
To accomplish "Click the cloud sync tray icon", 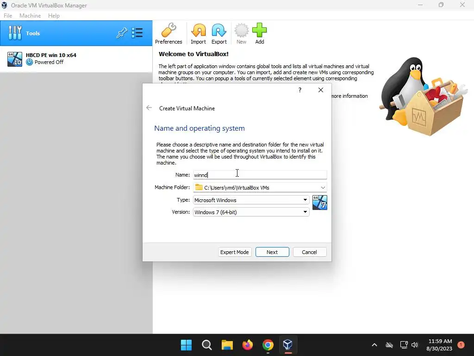I will pos(389,345).
